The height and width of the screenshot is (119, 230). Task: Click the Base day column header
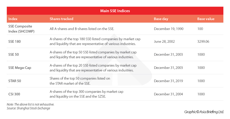point(161,19)
